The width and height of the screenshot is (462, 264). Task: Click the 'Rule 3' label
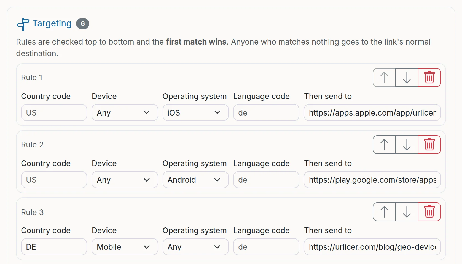[32, 212]
